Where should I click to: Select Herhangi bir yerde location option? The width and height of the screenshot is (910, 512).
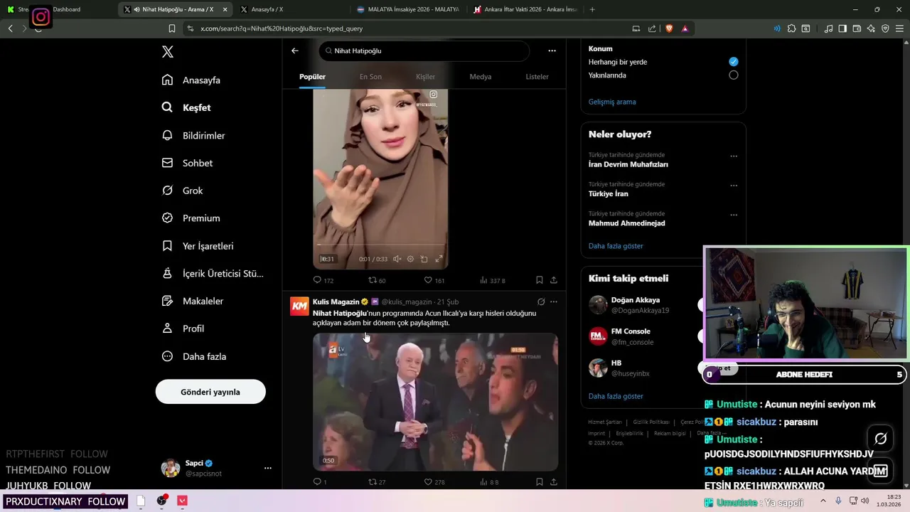click(734, 62)
